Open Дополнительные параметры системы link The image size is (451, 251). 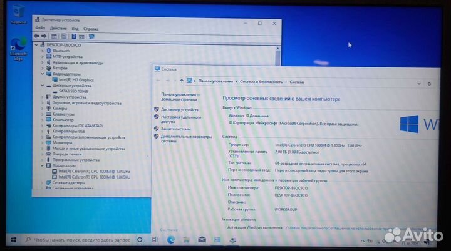pyautogui.click(x=187, y=139)
